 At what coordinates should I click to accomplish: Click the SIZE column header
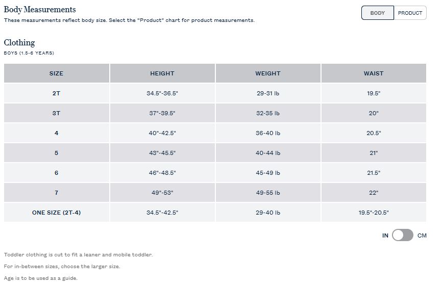point(56,73)
